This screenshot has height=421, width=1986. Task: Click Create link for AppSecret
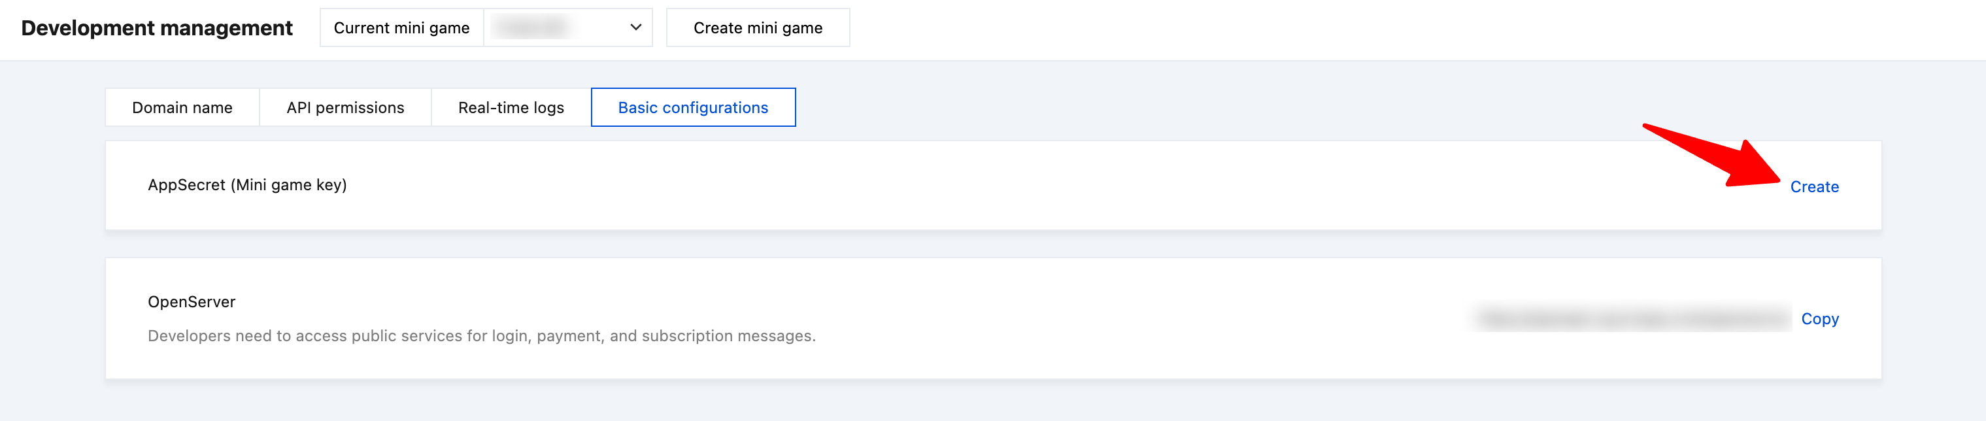coord(1813,186)
